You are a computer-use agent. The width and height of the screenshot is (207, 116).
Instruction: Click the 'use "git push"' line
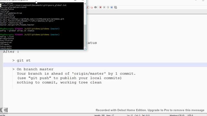(x=69, y=78)
